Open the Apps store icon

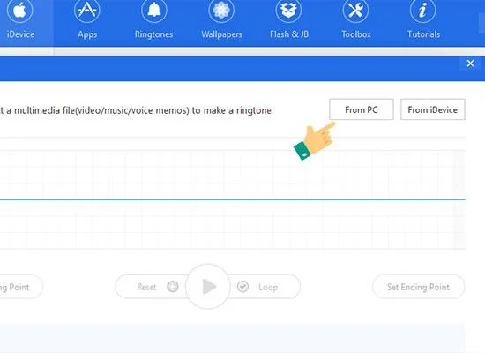click(x=87, y=11)
